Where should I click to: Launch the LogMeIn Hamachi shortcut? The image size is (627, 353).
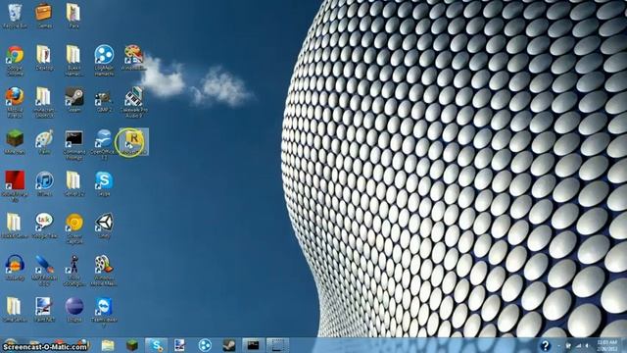tap(104, 61)
